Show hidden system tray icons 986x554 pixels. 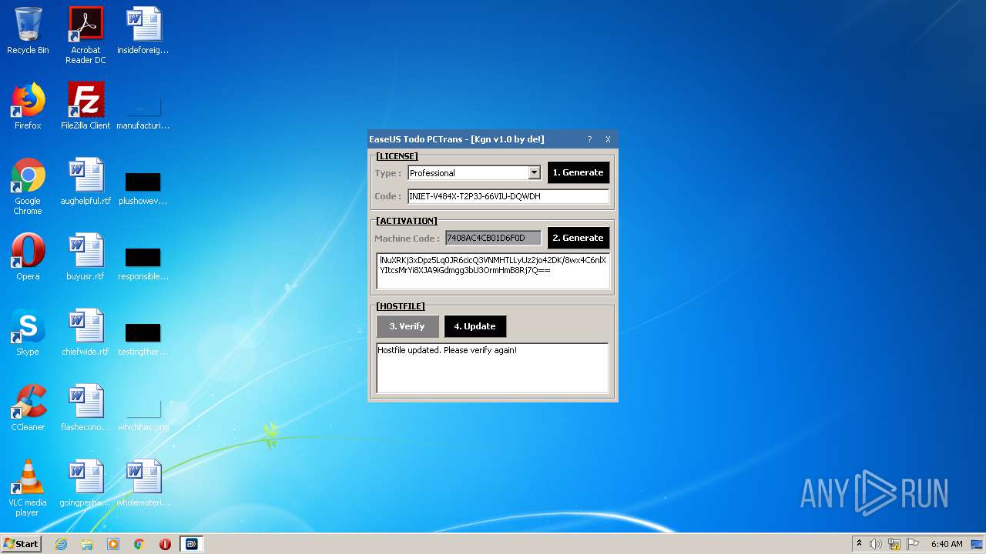point(859,544)
